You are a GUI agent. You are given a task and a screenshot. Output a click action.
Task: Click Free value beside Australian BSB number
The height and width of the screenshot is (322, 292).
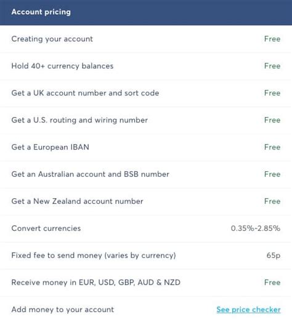coord(272,174)
